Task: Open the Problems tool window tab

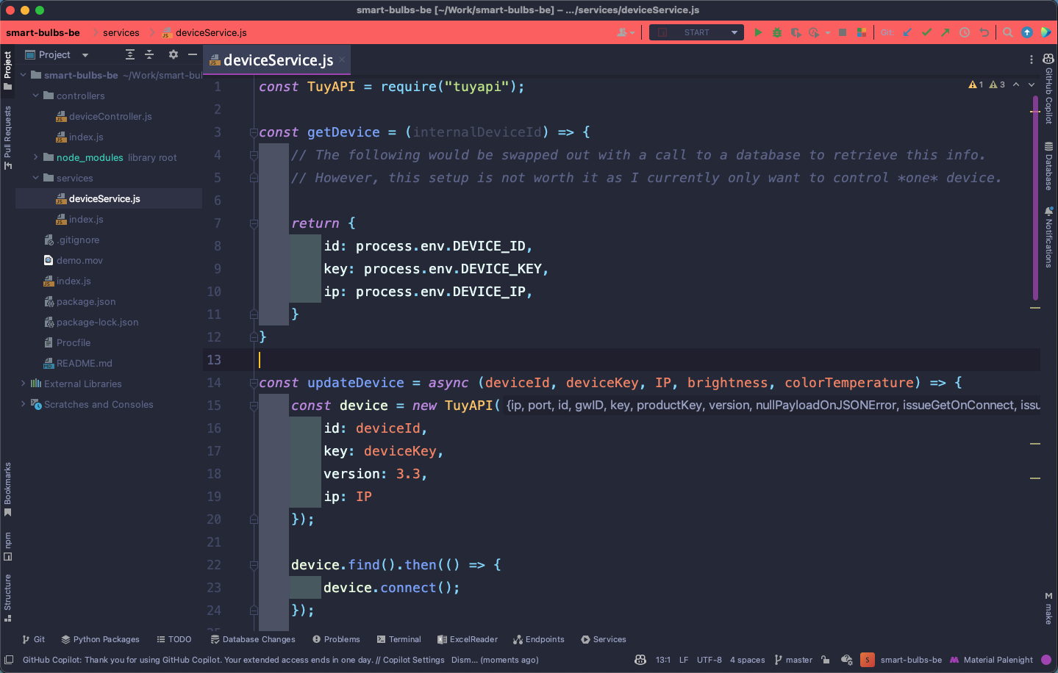Action: tap(336, 639)
